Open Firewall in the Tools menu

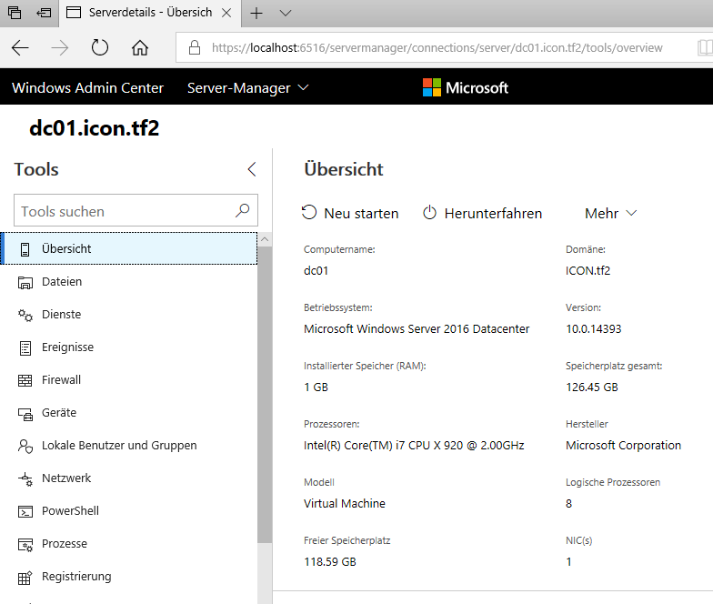click(129, 380)
